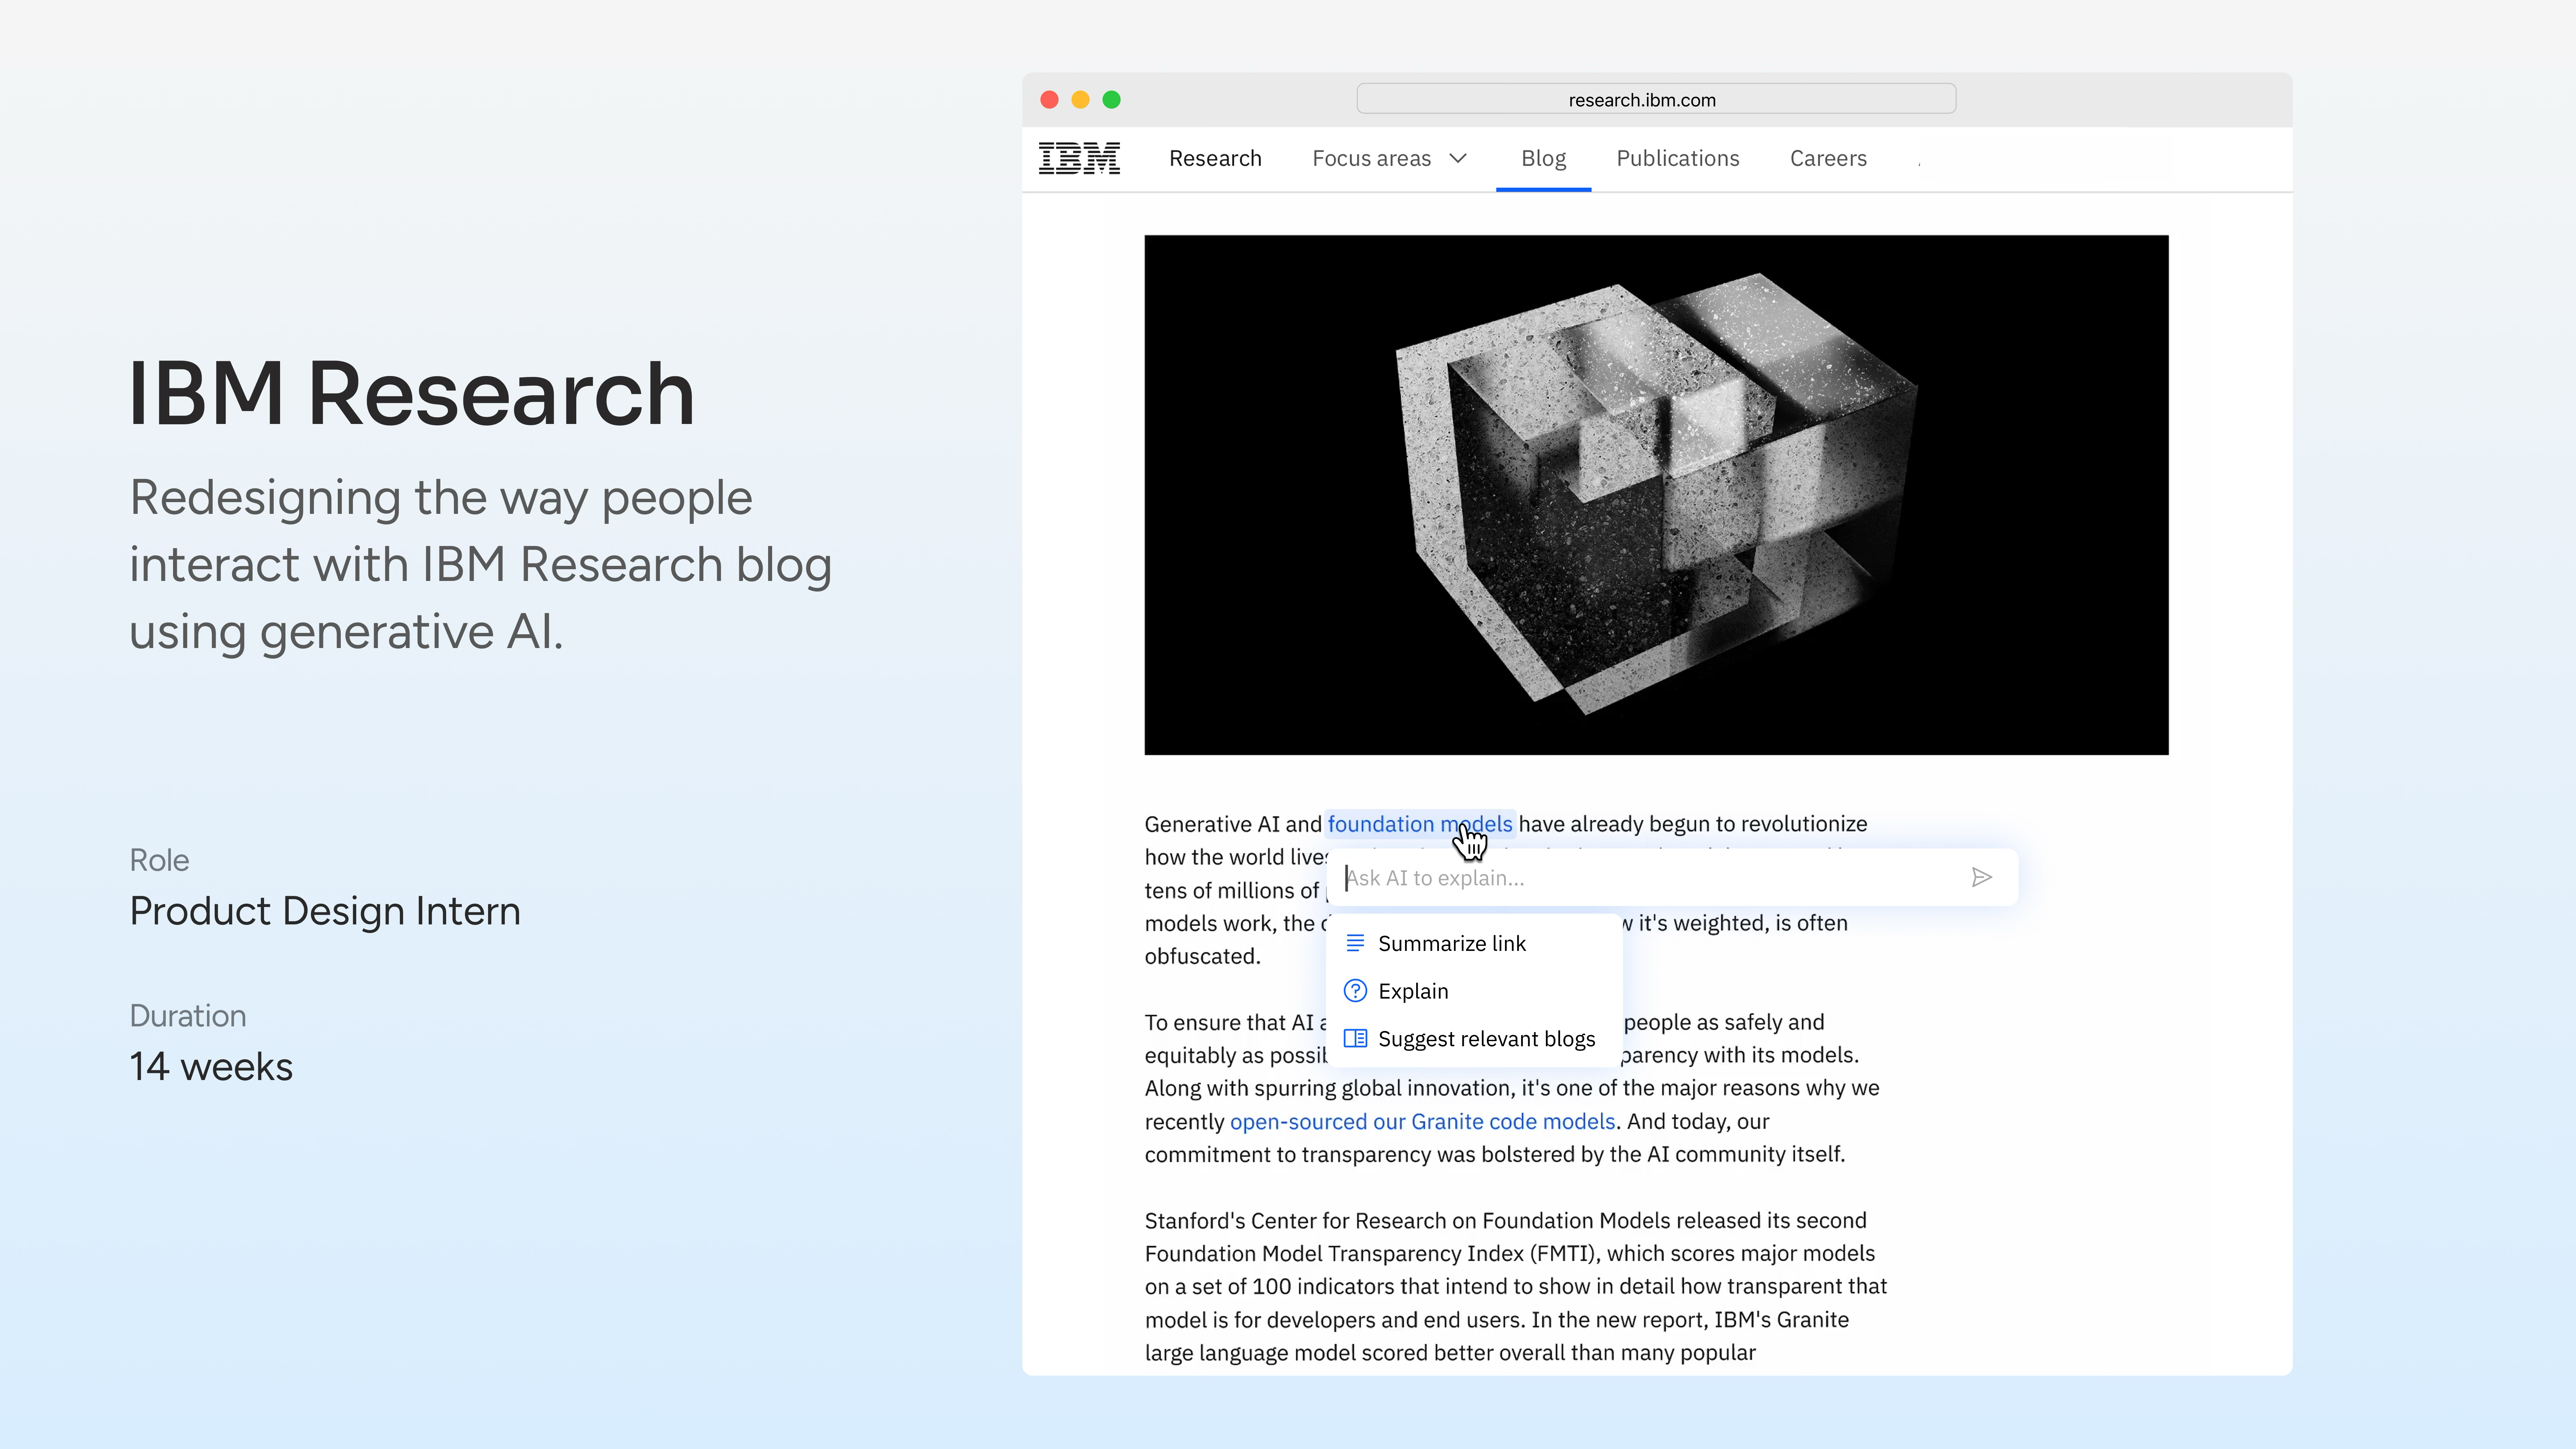Open the open-sourced Granite code models link
The width and height of the screenshot is (2576, 1449).
click(1422, 1121)
